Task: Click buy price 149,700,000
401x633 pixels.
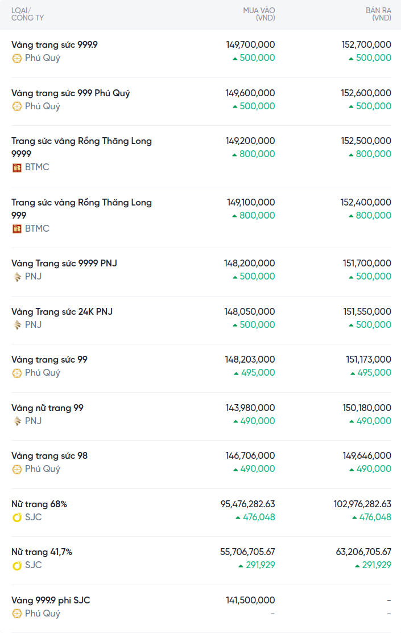Action: [x=250, y=44]
